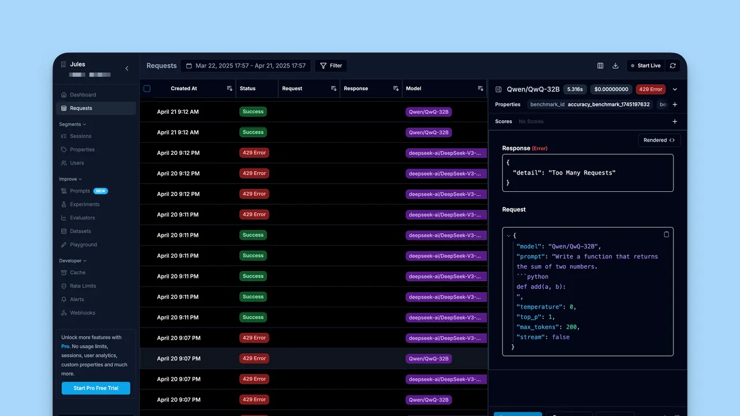Add a new property with plus
This screenshot has height=416, width=740.
click(x=675, y=105)
